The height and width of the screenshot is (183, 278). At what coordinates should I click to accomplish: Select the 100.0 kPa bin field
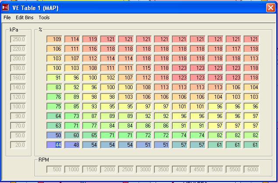pos(18,106)
